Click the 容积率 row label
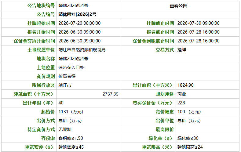The height and width of the screenshot is (152, 241). (x=48, y=139)
